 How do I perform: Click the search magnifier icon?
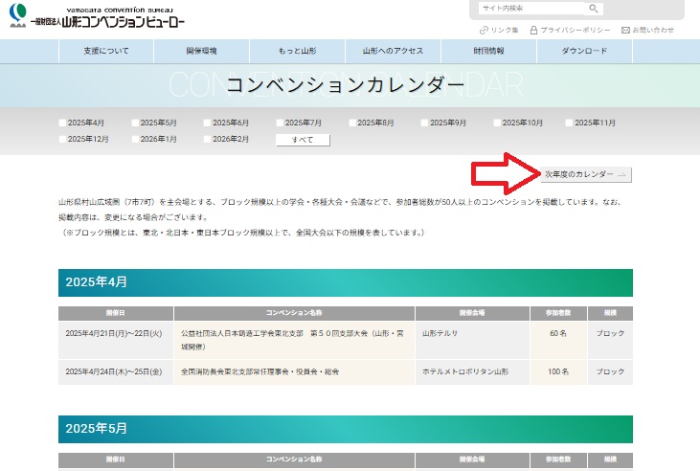tap(594, 9)
